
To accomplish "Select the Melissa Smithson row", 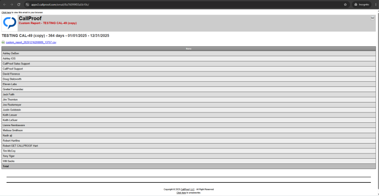I will click(x=189, y=130).
